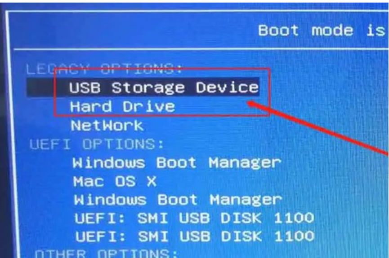This screenshot has width=389, height=258.
Task: Click the red highlight rectangle's border
Action: pos(162,70)
